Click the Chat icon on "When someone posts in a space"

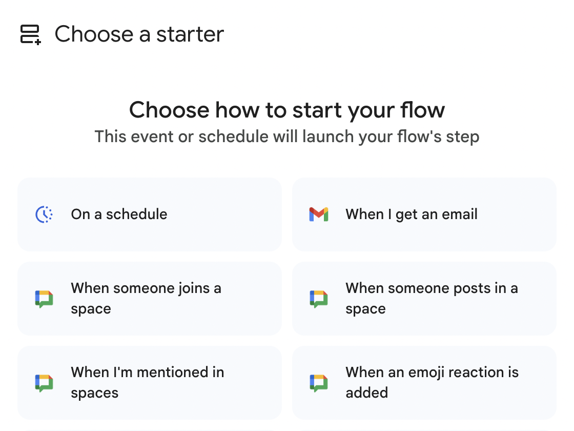coord(319,298)
